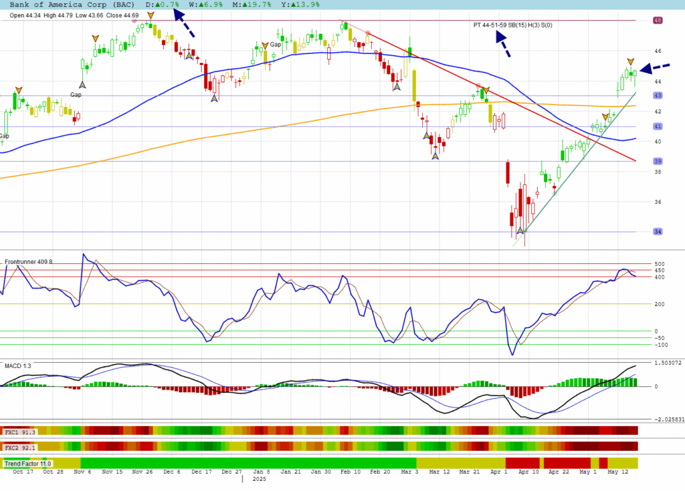Select the orange sell marker beside the January Gap label
The height and width of the screenshot is (491, 685).
[265, 46]
